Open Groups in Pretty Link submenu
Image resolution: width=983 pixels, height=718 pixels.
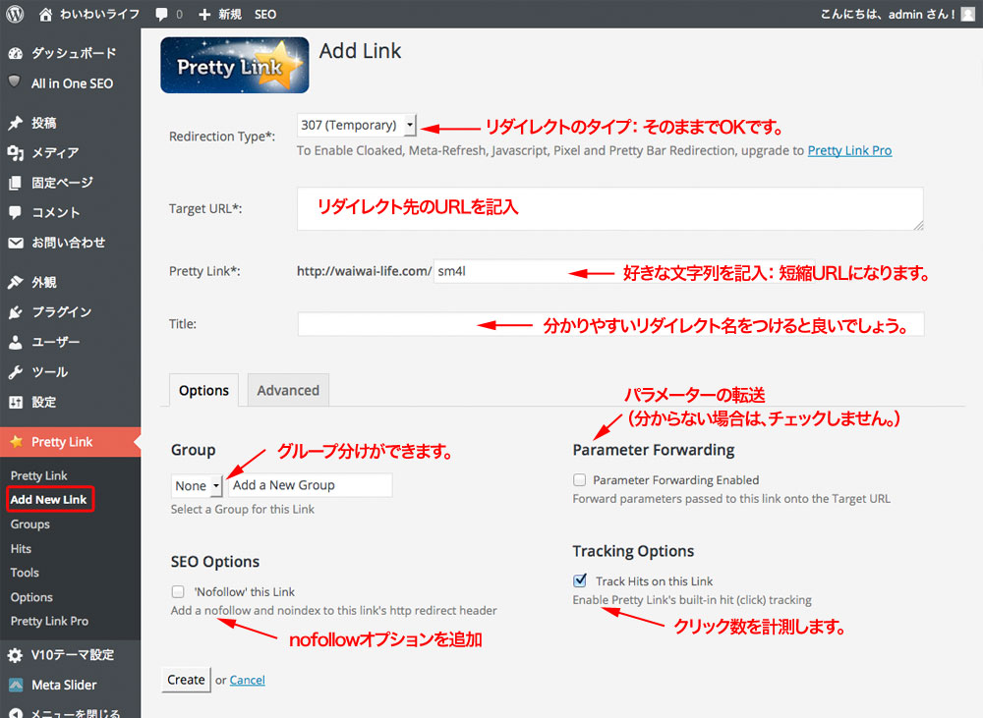click(30, 525)
